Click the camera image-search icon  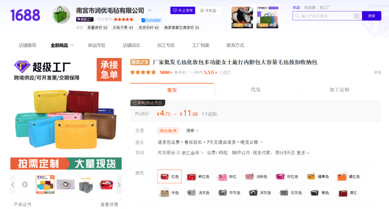point(356,16)
